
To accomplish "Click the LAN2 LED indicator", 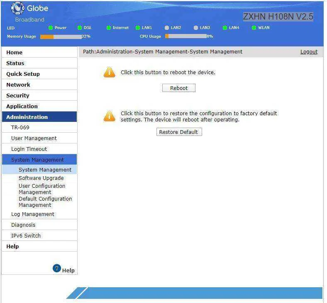I will (x=167, y=28).
